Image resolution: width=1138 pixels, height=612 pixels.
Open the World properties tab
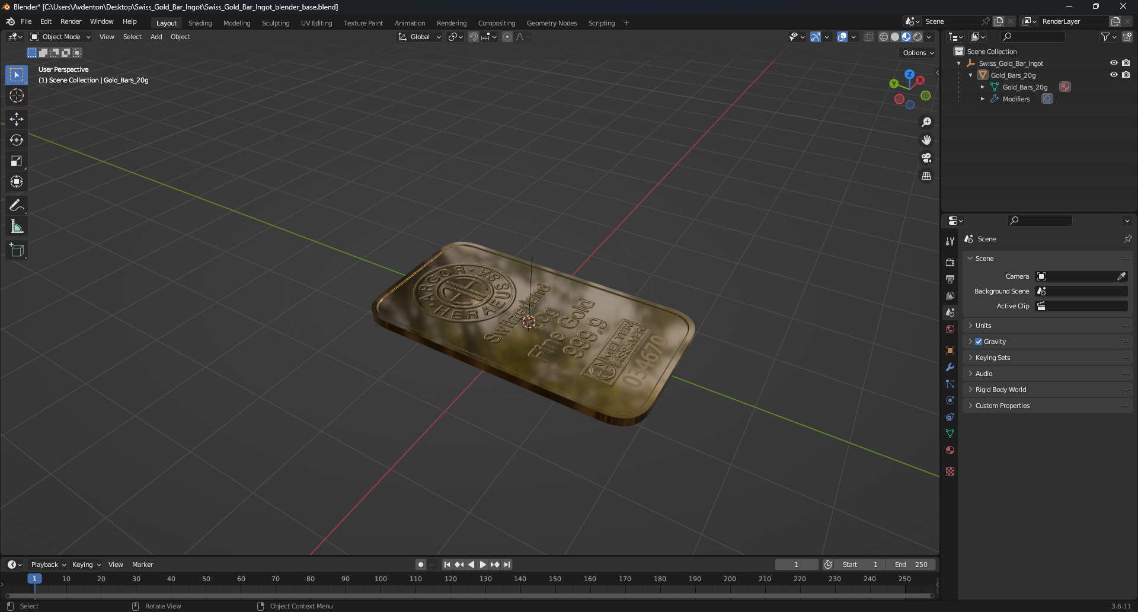pyautogui.click(x=950, y=329)
